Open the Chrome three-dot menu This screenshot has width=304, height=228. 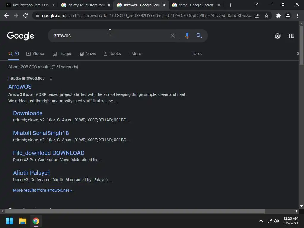click(297, 15)
